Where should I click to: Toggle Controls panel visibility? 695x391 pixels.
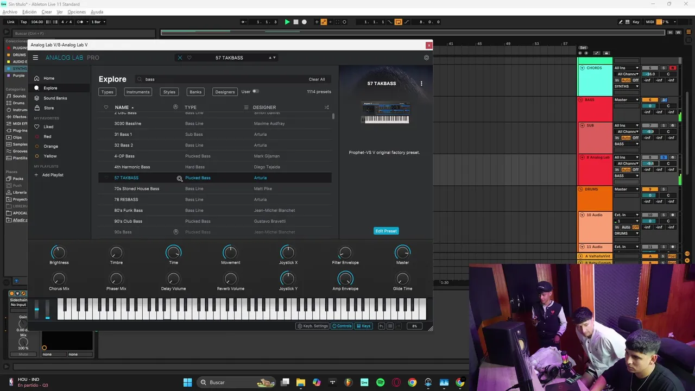[x=342, y=326]
